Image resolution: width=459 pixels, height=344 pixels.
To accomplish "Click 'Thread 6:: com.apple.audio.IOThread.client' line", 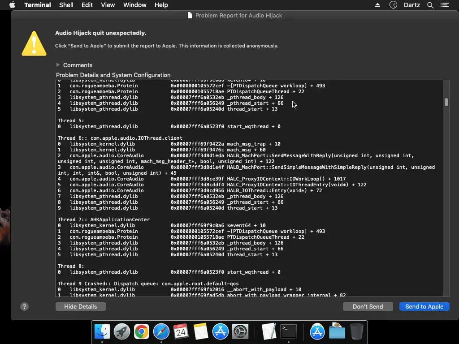I will [x=120, y=138].
